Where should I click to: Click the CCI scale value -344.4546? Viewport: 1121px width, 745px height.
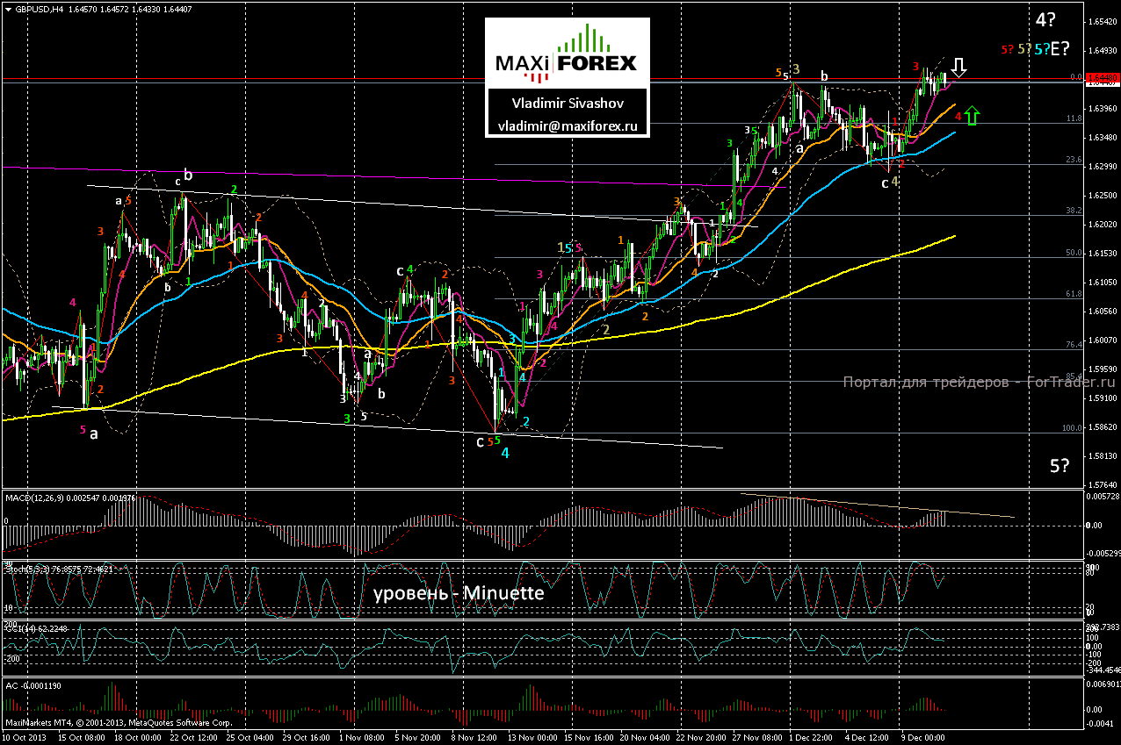[x=1102, y=670]
